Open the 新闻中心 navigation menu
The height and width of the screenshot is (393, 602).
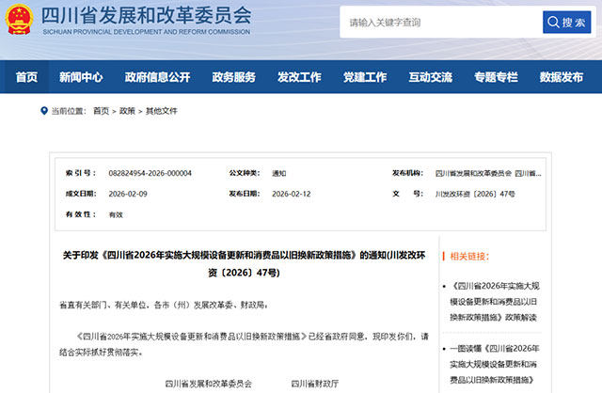[x=81, y=77]
